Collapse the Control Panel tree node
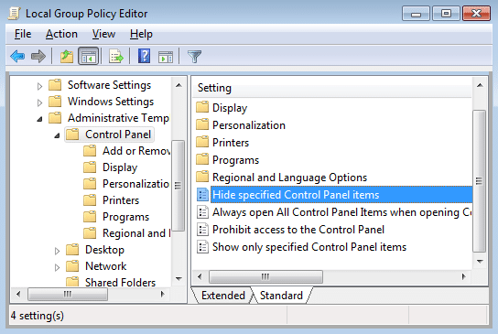This screenshot has height=334, width=498. [x=57, y=135]
